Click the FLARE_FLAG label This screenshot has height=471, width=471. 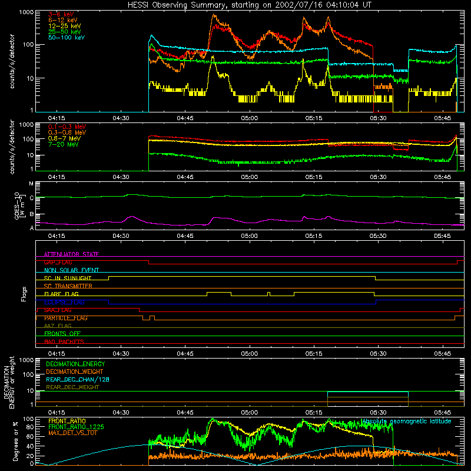pos(61,294)
